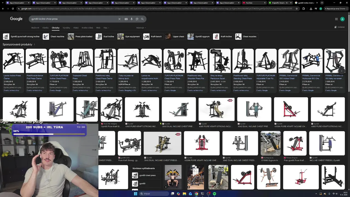The height and width of the screenshot is (197, 350).
Task: Open Windows Start menu
Action: pyautogui.click(x=135, y=194)
